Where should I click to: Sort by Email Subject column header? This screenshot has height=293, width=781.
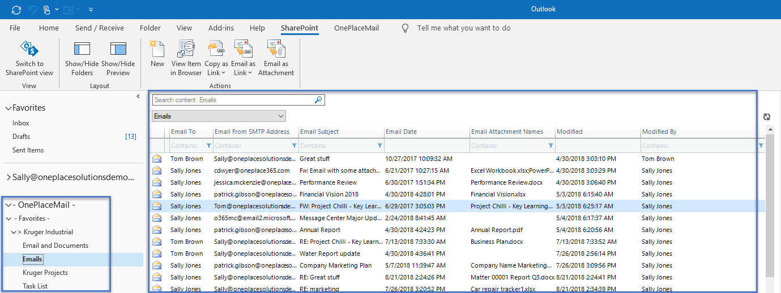(341, 132)
